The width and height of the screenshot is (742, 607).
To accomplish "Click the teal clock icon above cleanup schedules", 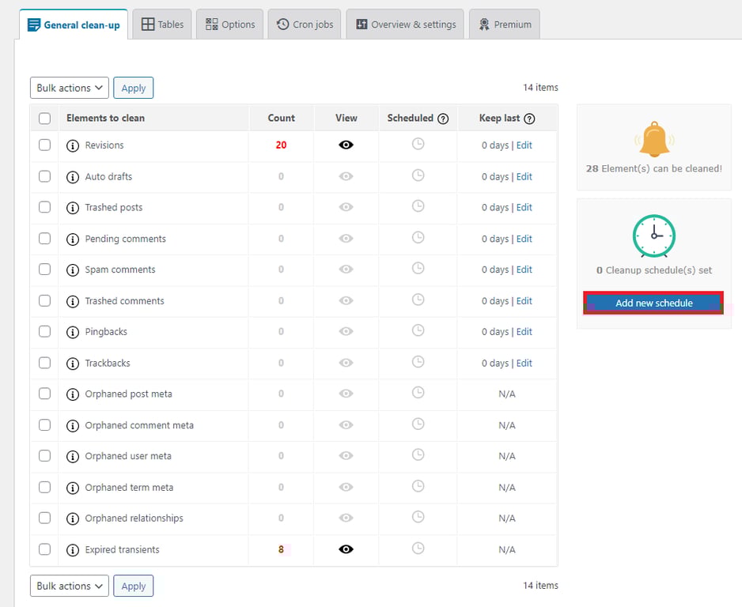I will (x=653, y=236).
